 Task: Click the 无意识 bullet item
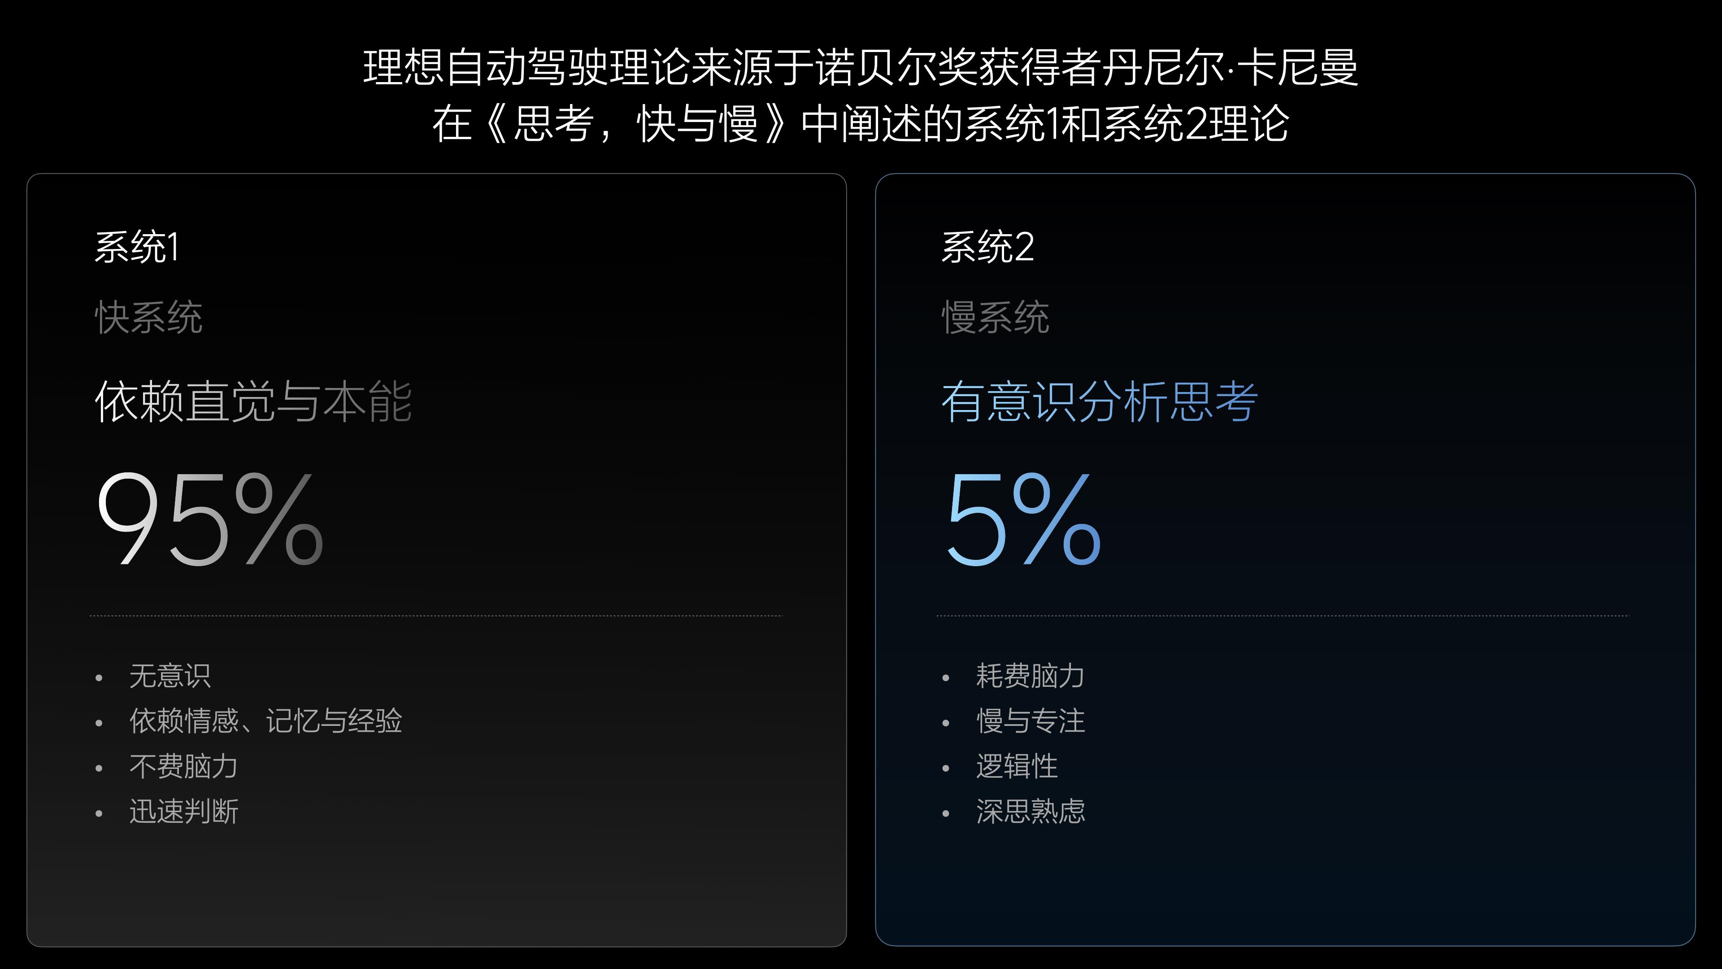click(170, 676)
